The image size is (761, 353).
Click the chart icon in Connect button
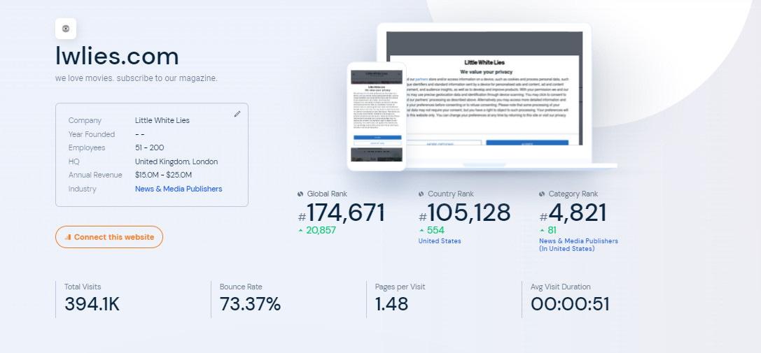point(68,237)
